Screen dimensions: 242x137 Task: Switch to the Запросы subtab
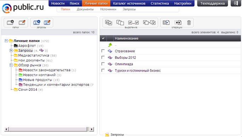[129, 9]
